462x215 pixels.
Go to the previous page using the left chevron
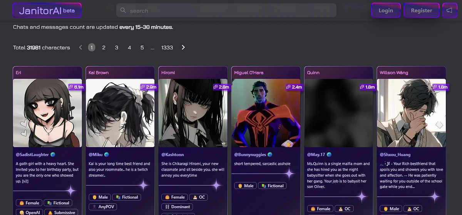(80, 48)
